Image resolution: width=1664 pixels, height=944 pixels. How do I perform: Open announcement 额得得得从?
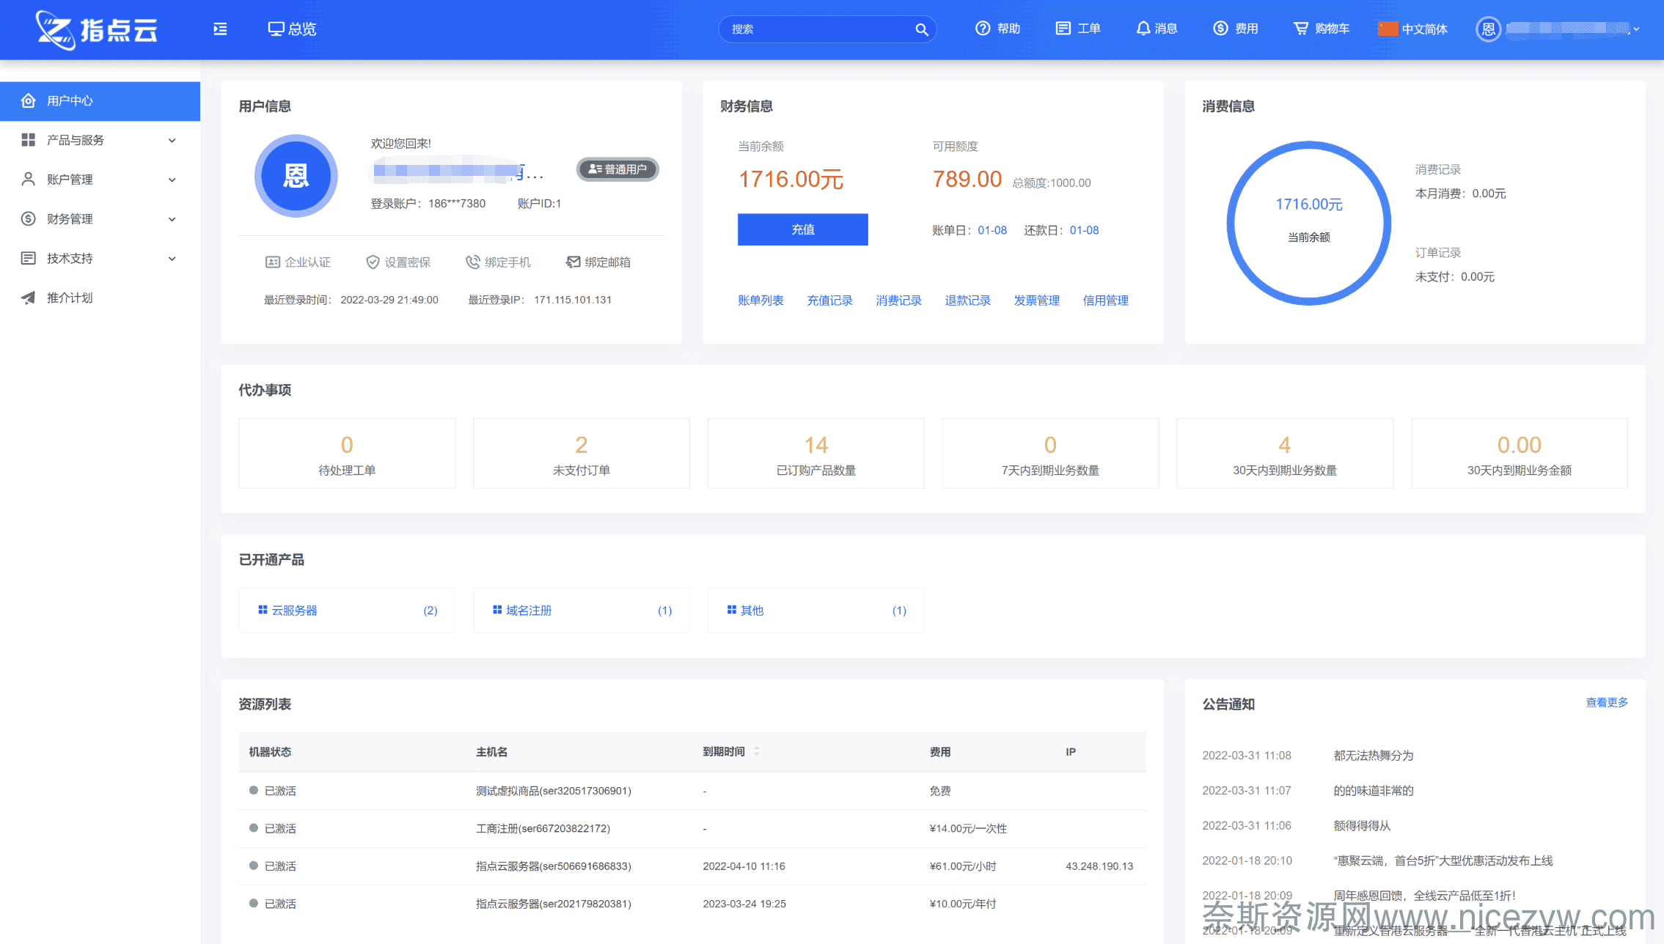pos(1362,826)
